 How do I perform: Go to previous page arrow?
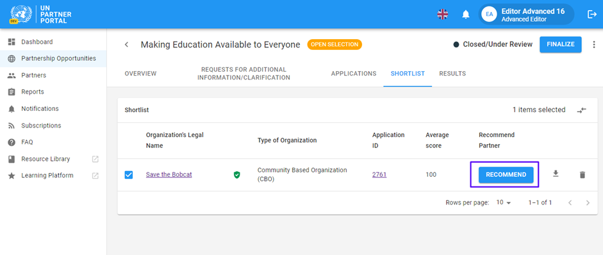570,202
